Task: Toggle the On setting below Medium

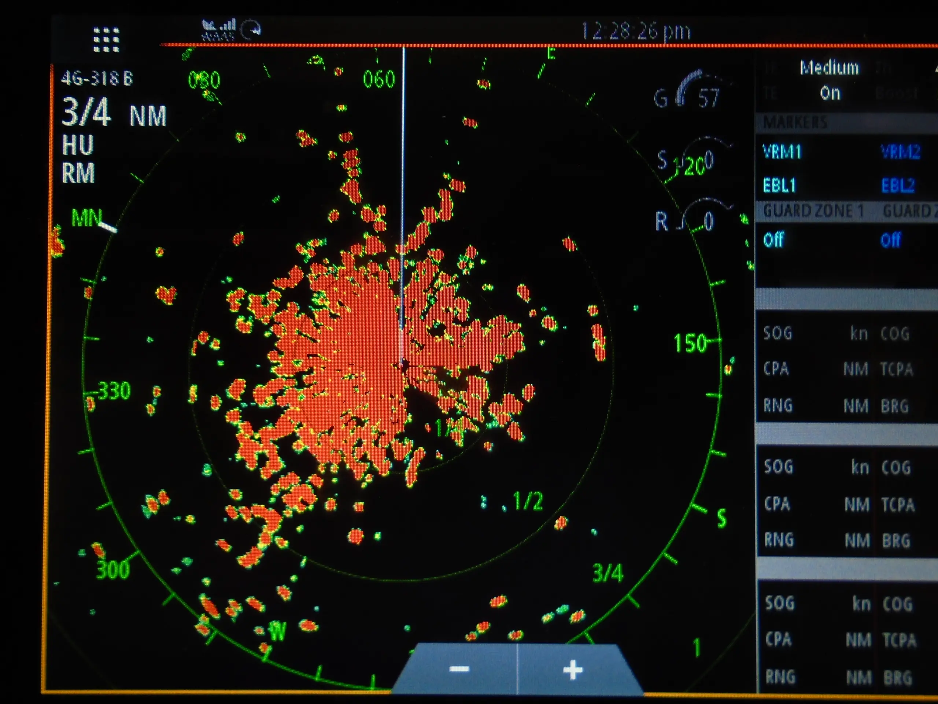Action: click(x=830, y=93)
